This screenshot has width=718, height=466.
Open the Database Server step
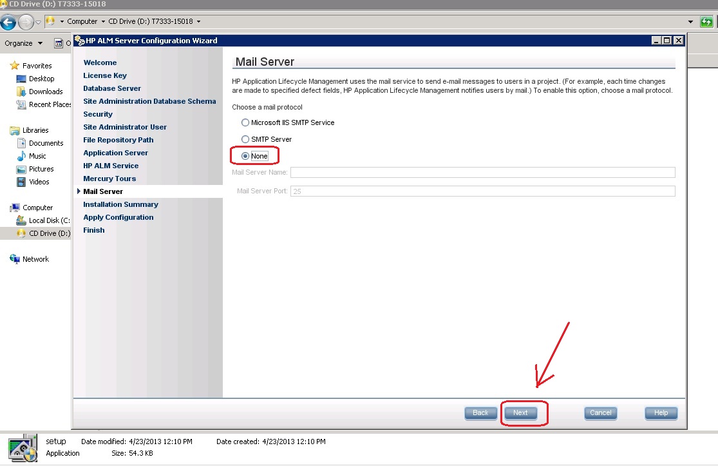pyautogui.click(x=112, y=88)
